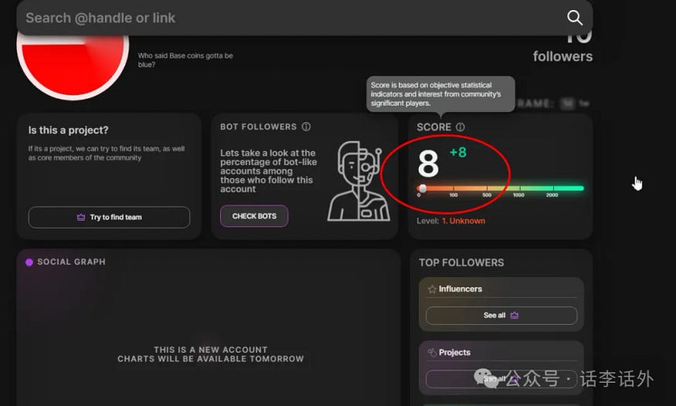Image resolution: width=676 pixels, height=406 pixels.
Task: Click the Influencers star icon
Action: coord(432,289)
